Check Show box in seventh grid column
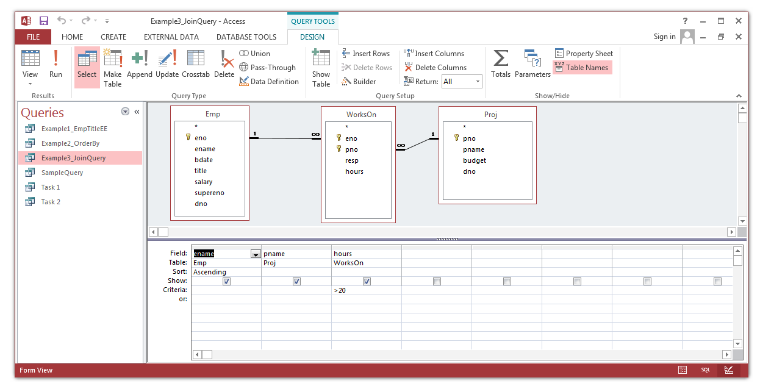This screenshot has height=386, width=760. tap(647, 281)
